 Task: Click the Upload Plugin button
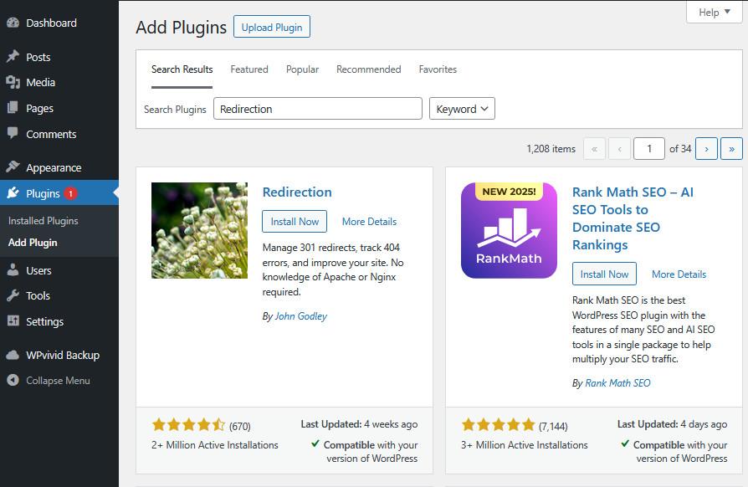(x=271, y=27)
